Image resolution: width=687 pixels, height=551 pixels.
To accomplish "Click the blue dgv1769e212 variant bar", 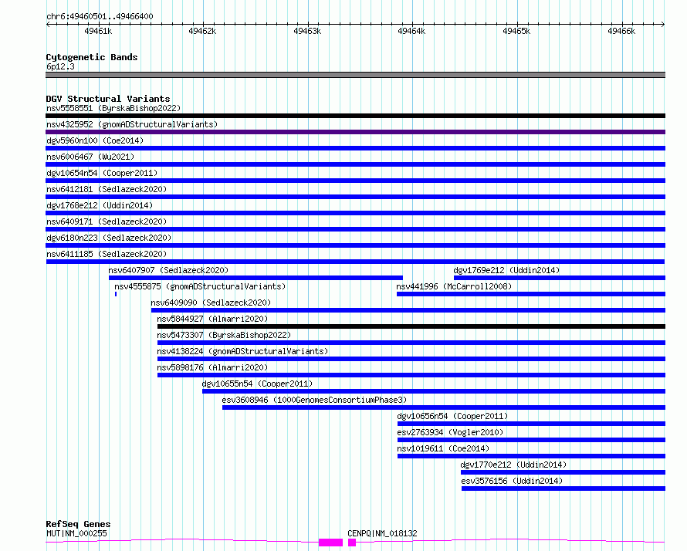I will (560, 278).
